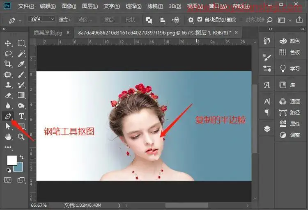Viewport: 308px width, 210px height.
Task: Open the Layers panel icon
Action: 267,129
